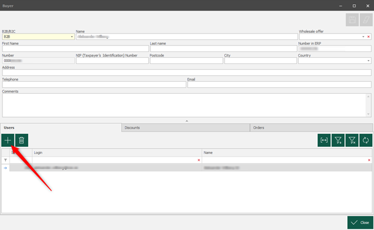
Task: Click the Number in ERP field
Action: point(335,48)
